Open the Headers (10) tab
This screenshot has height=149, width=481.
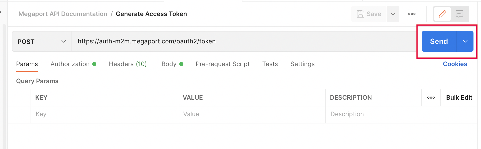point(127,64)
